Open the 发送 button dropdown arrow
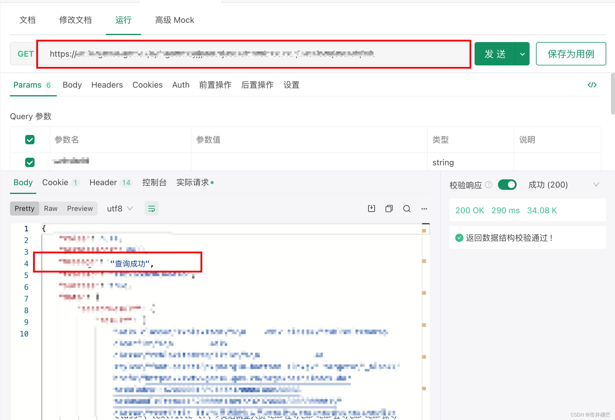 (x=522, y=54)
